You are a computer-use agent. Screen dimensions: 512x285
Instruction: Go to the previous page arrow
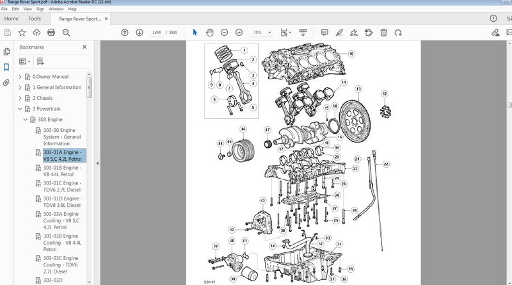tap(125, 33)
